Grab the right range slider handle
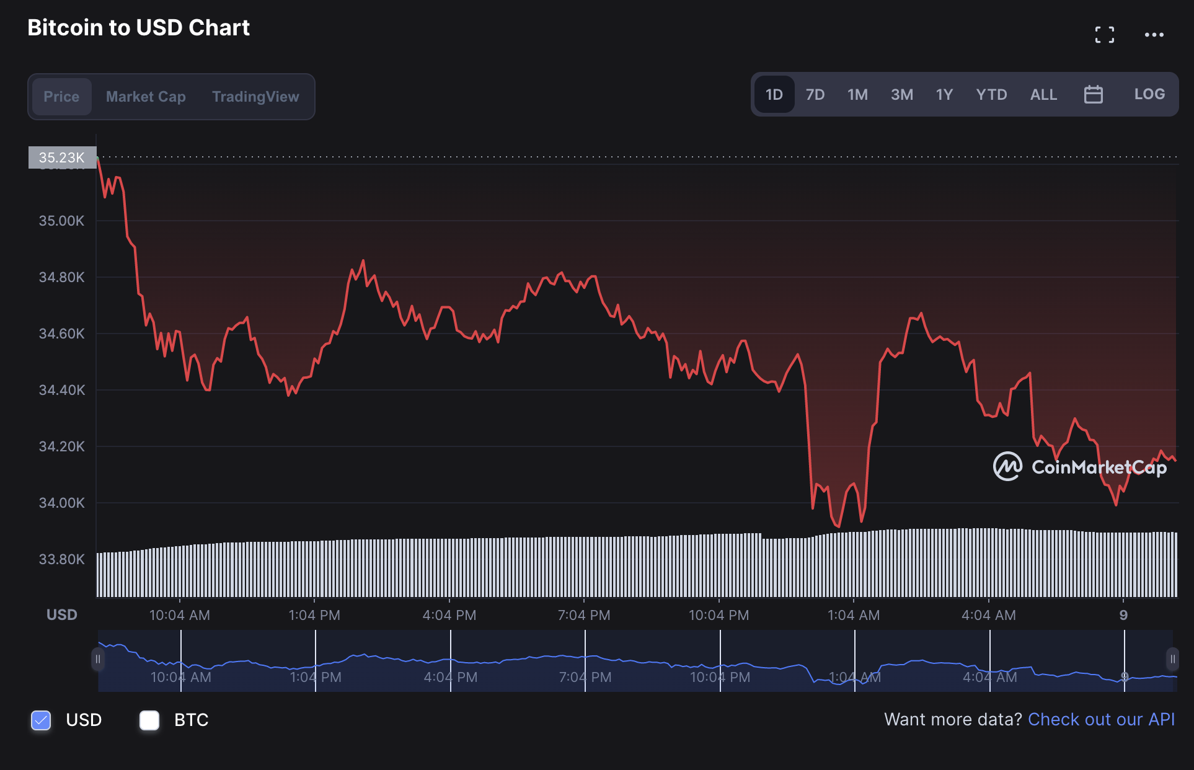 pos(1172,659)
